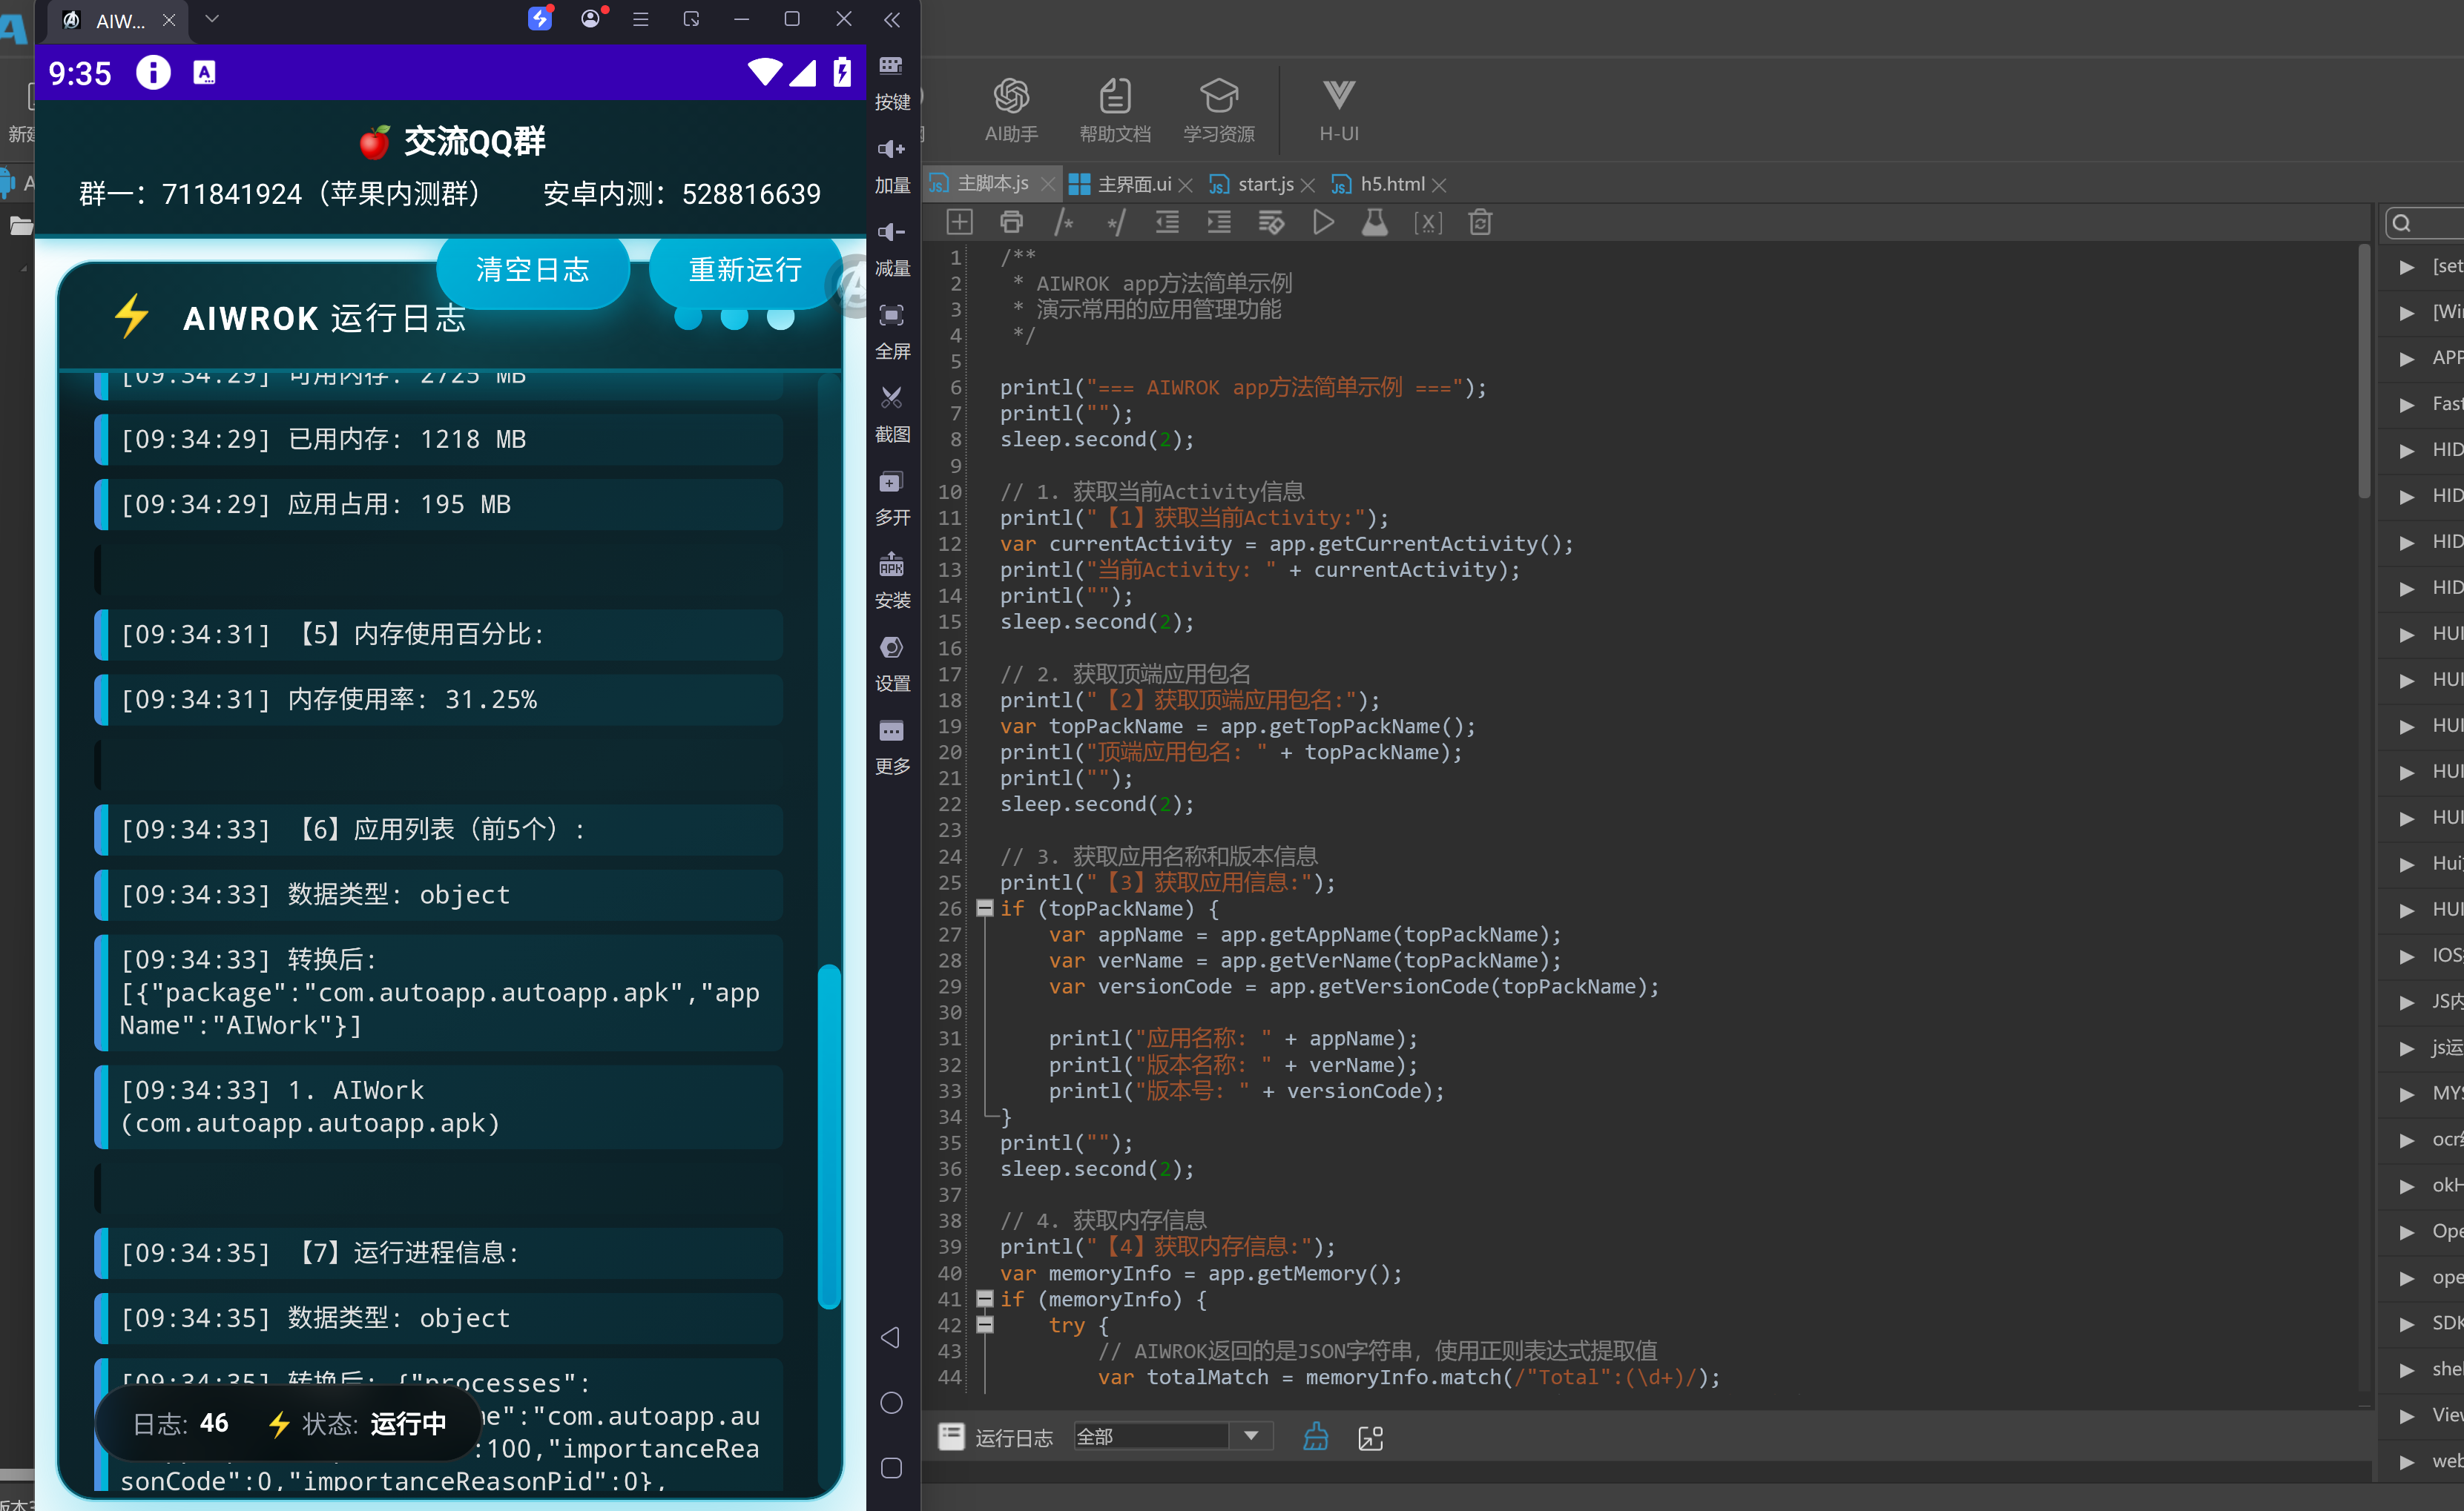Click the format/clear lines eraser icon
This screenshot has width=2464, height=1511.
[x=1271, y=222]
